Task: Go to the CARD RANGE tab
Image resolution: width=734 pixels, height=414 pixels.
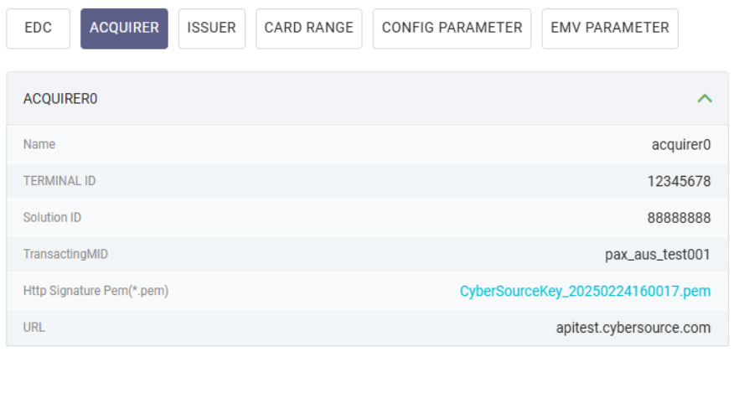Action: click(x=308, y=28)
